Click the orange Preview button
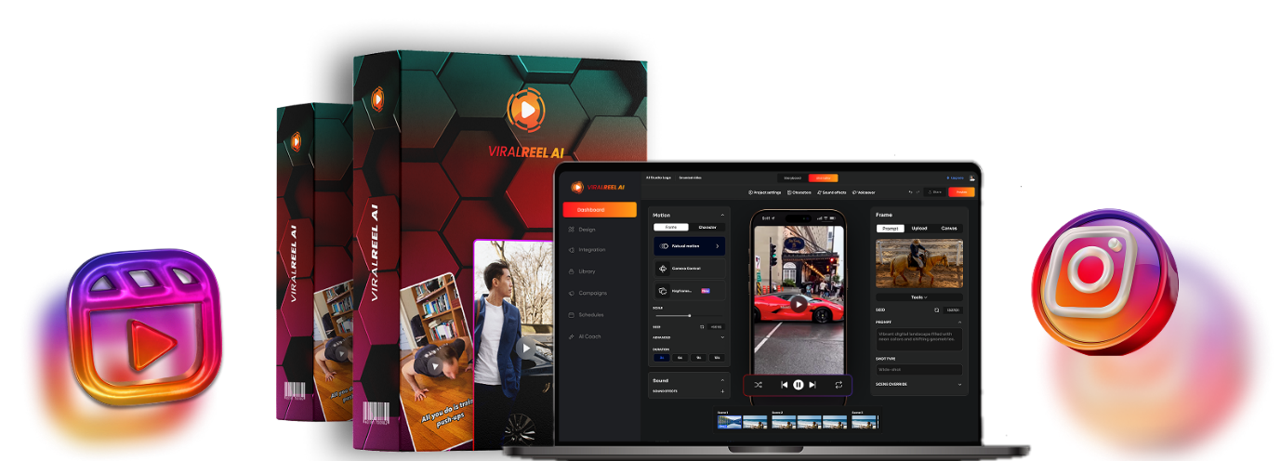Screen dimensions: 1281x461 click(961, 192)
